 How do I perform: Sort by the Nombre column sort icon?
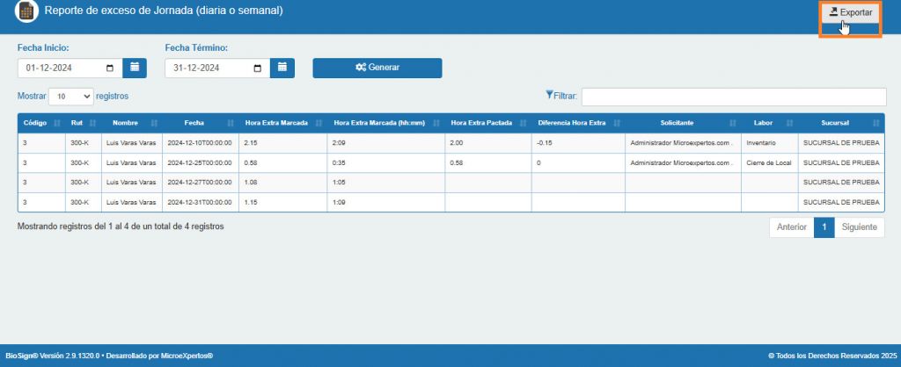[154, 123]
